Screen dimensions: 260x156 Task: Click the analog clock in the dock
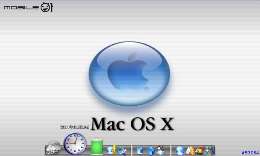click(x=75, y=143)
